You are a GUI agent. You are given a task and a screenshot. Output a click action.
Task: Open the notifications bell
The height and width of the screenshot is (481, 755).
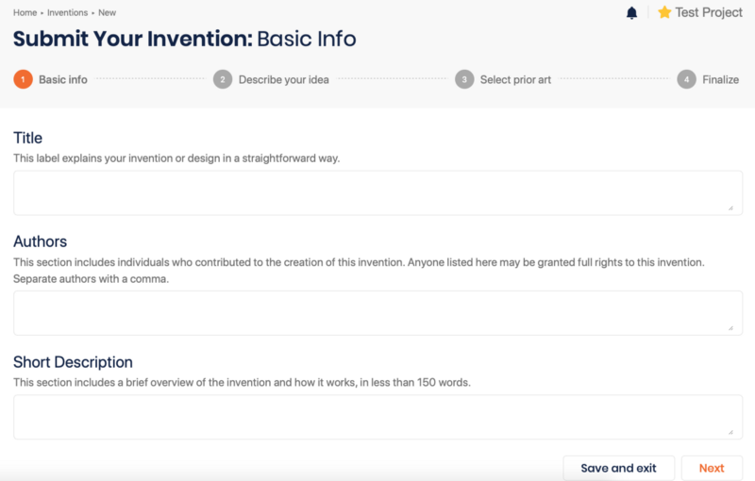point(631,12)
